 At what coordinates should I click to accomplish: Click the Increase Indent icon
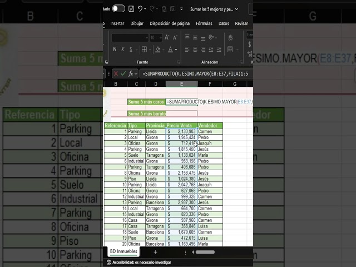coord(219,50)
